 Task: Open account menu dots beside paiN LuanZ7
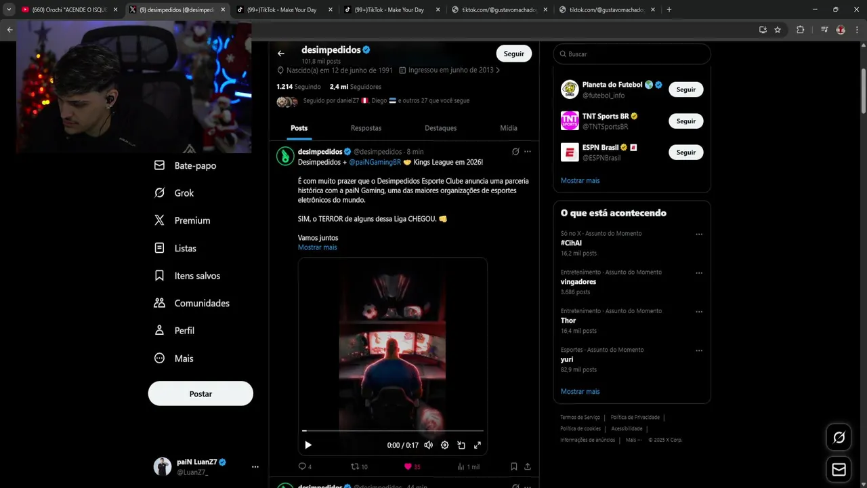255,467
